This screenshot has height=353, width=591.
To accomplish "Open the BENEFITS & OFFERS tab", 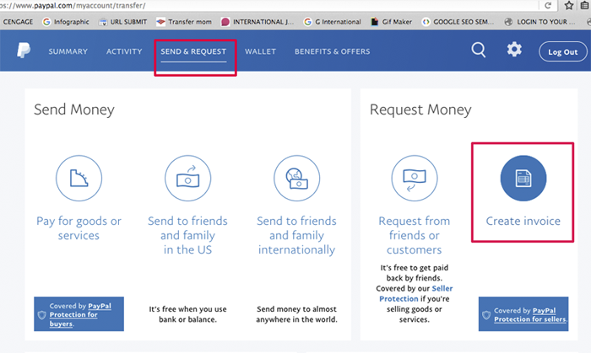I will pos(333,51).
